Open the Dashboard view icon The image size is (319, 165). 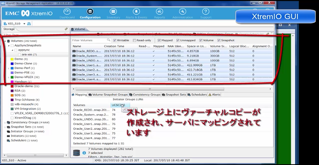click(x=67, y=12)
